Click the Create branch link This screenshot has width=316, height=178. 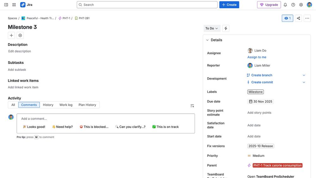pos(262,75)
